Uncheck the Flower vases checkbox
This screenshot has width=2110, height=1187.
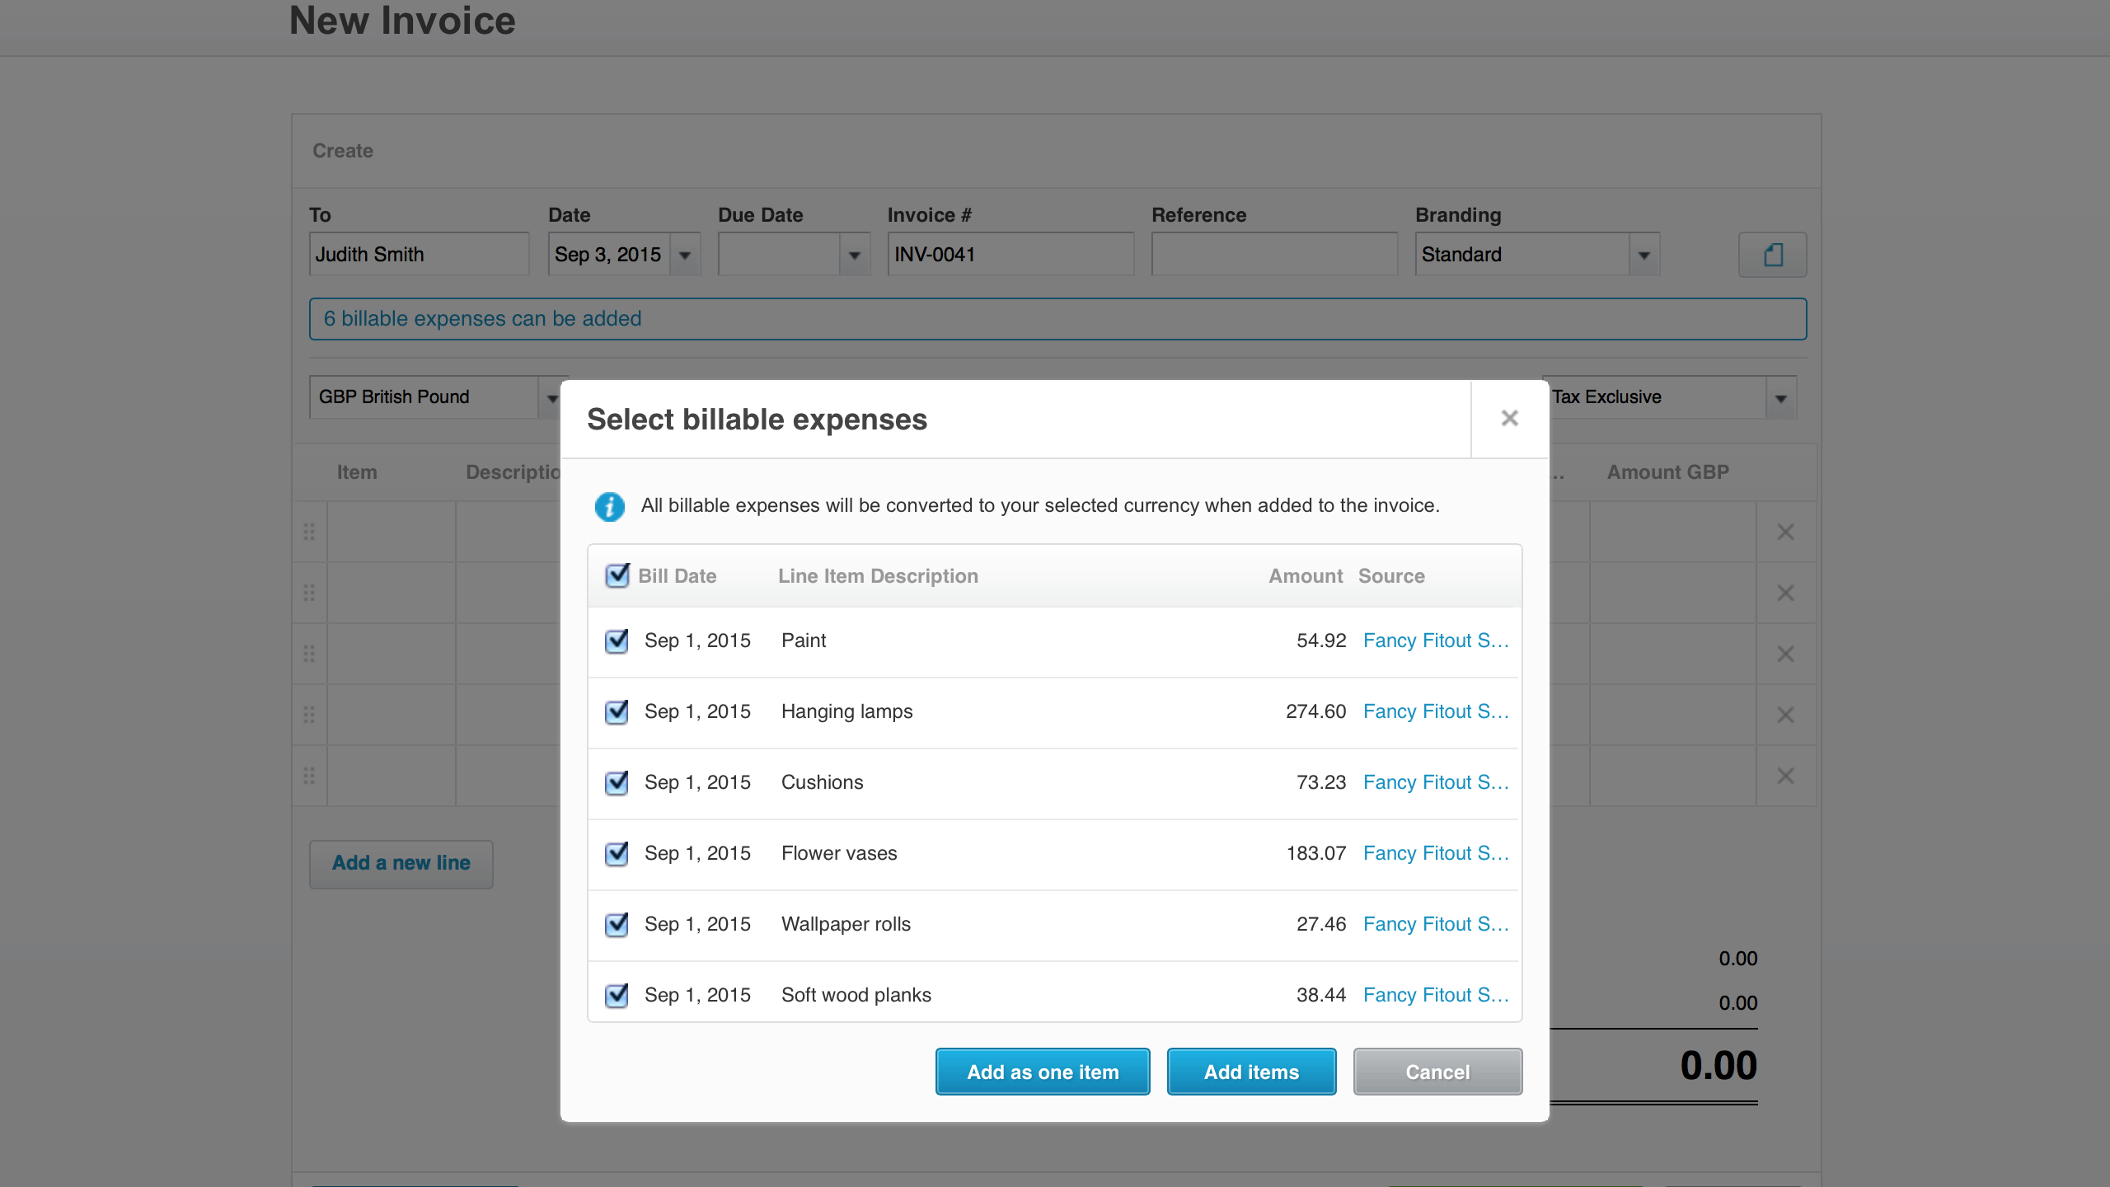pos(617,853)
